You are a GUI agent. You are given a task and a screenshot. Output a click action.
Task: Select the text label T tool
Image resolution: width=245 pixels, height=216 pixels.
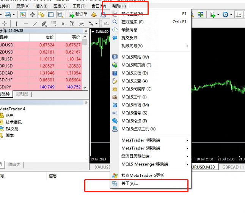coord(72,24)
